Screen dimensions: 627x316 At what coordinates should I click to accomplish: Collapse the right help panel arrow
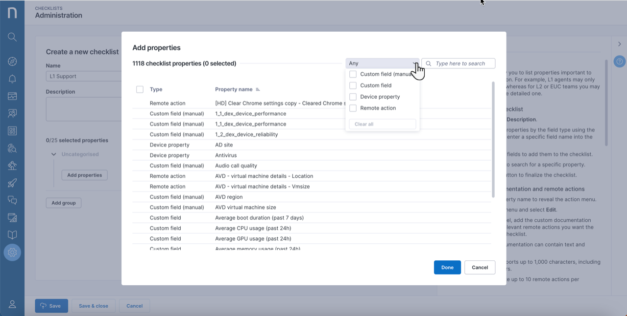click(x=620, y=44)
